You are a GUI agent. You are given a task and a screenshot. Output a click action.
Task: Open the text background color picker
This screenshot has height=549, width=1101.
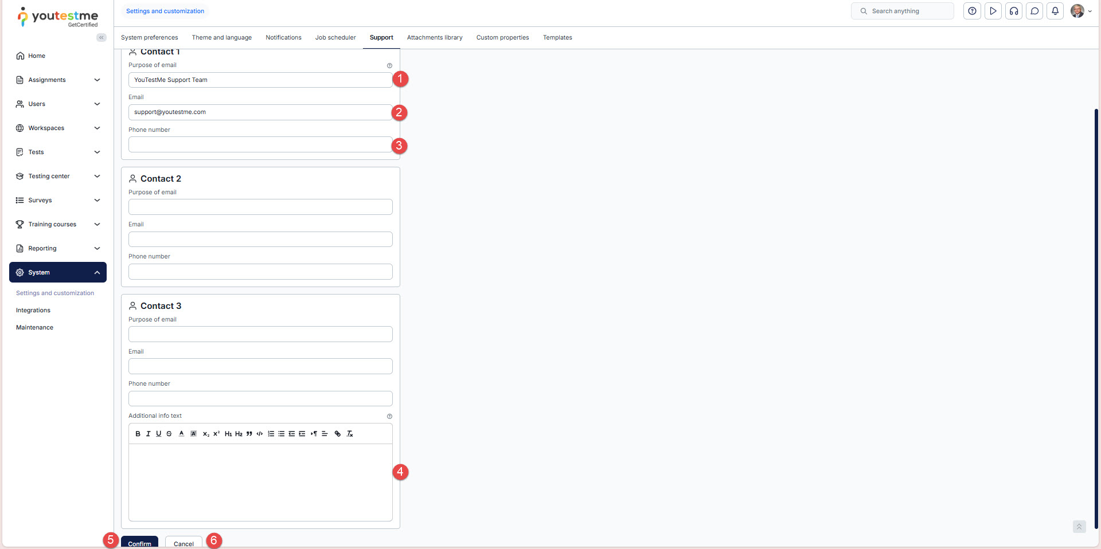194,434
